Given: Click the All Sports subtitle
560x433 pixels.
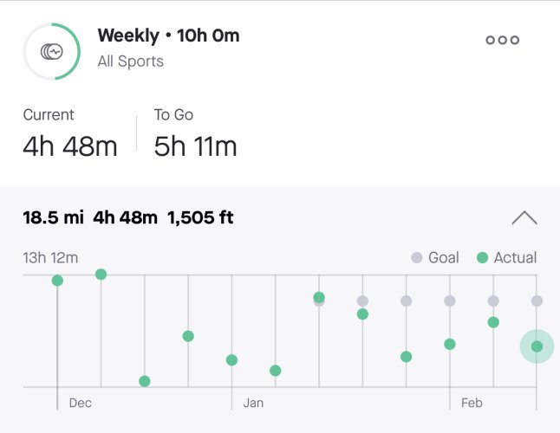Looking at the screenshot, I should (x=131, y=61).
